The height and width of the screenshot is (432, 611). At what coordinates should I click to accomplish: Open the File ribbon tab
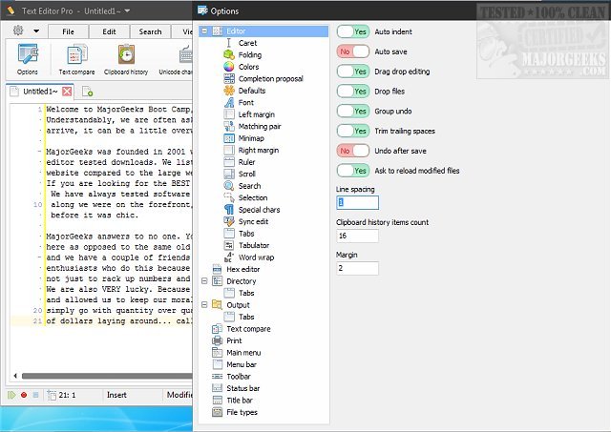[x=68, y=31]
